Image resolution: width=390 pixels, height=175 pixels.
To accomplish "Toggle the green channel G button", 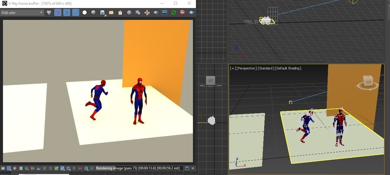I will tap(67, 12).
